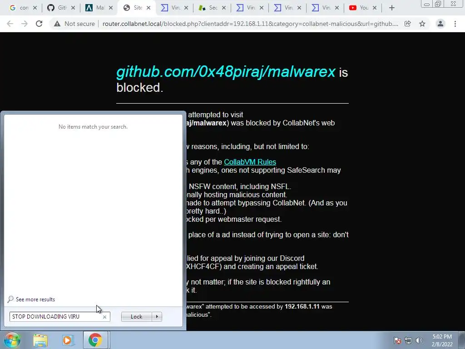Restore down the Chrome window
This screenshot has height=349, width=465.
[438, 4]
